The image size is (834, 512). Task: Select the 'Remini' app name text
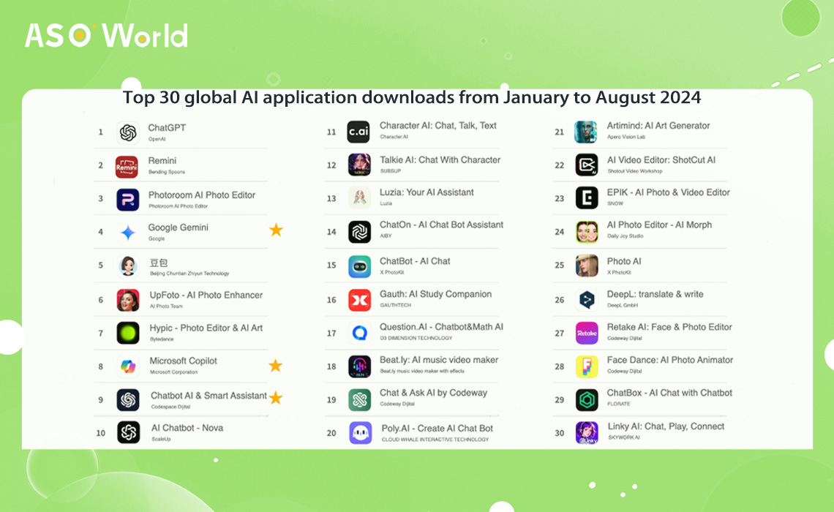(x=162, y=161)
